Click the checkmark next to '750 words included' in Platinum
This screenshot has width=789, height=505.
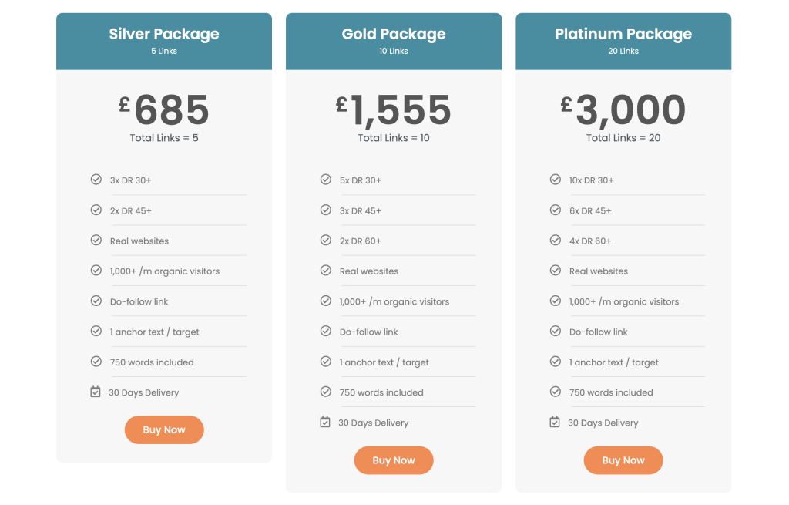pos(555,392)
